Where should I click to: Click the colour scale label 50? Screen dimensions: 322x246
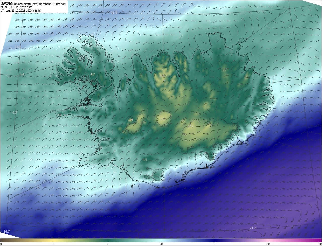pos(320,244)
